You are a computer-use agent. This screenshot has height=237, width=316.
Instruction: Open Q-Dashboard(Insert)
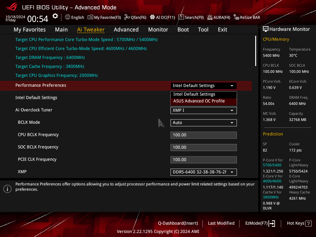point(178,223)
